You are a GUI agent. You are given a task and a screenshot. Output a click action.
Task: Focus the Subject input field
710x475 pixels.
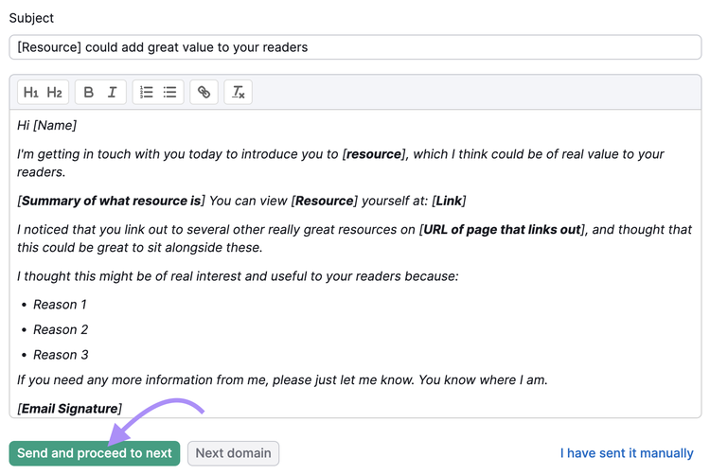tap(355, 47)
